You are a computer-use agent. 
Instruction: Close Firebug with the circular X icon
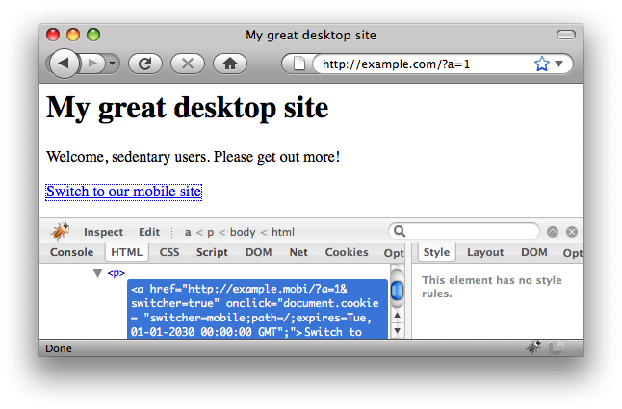[x=572, y=232]
